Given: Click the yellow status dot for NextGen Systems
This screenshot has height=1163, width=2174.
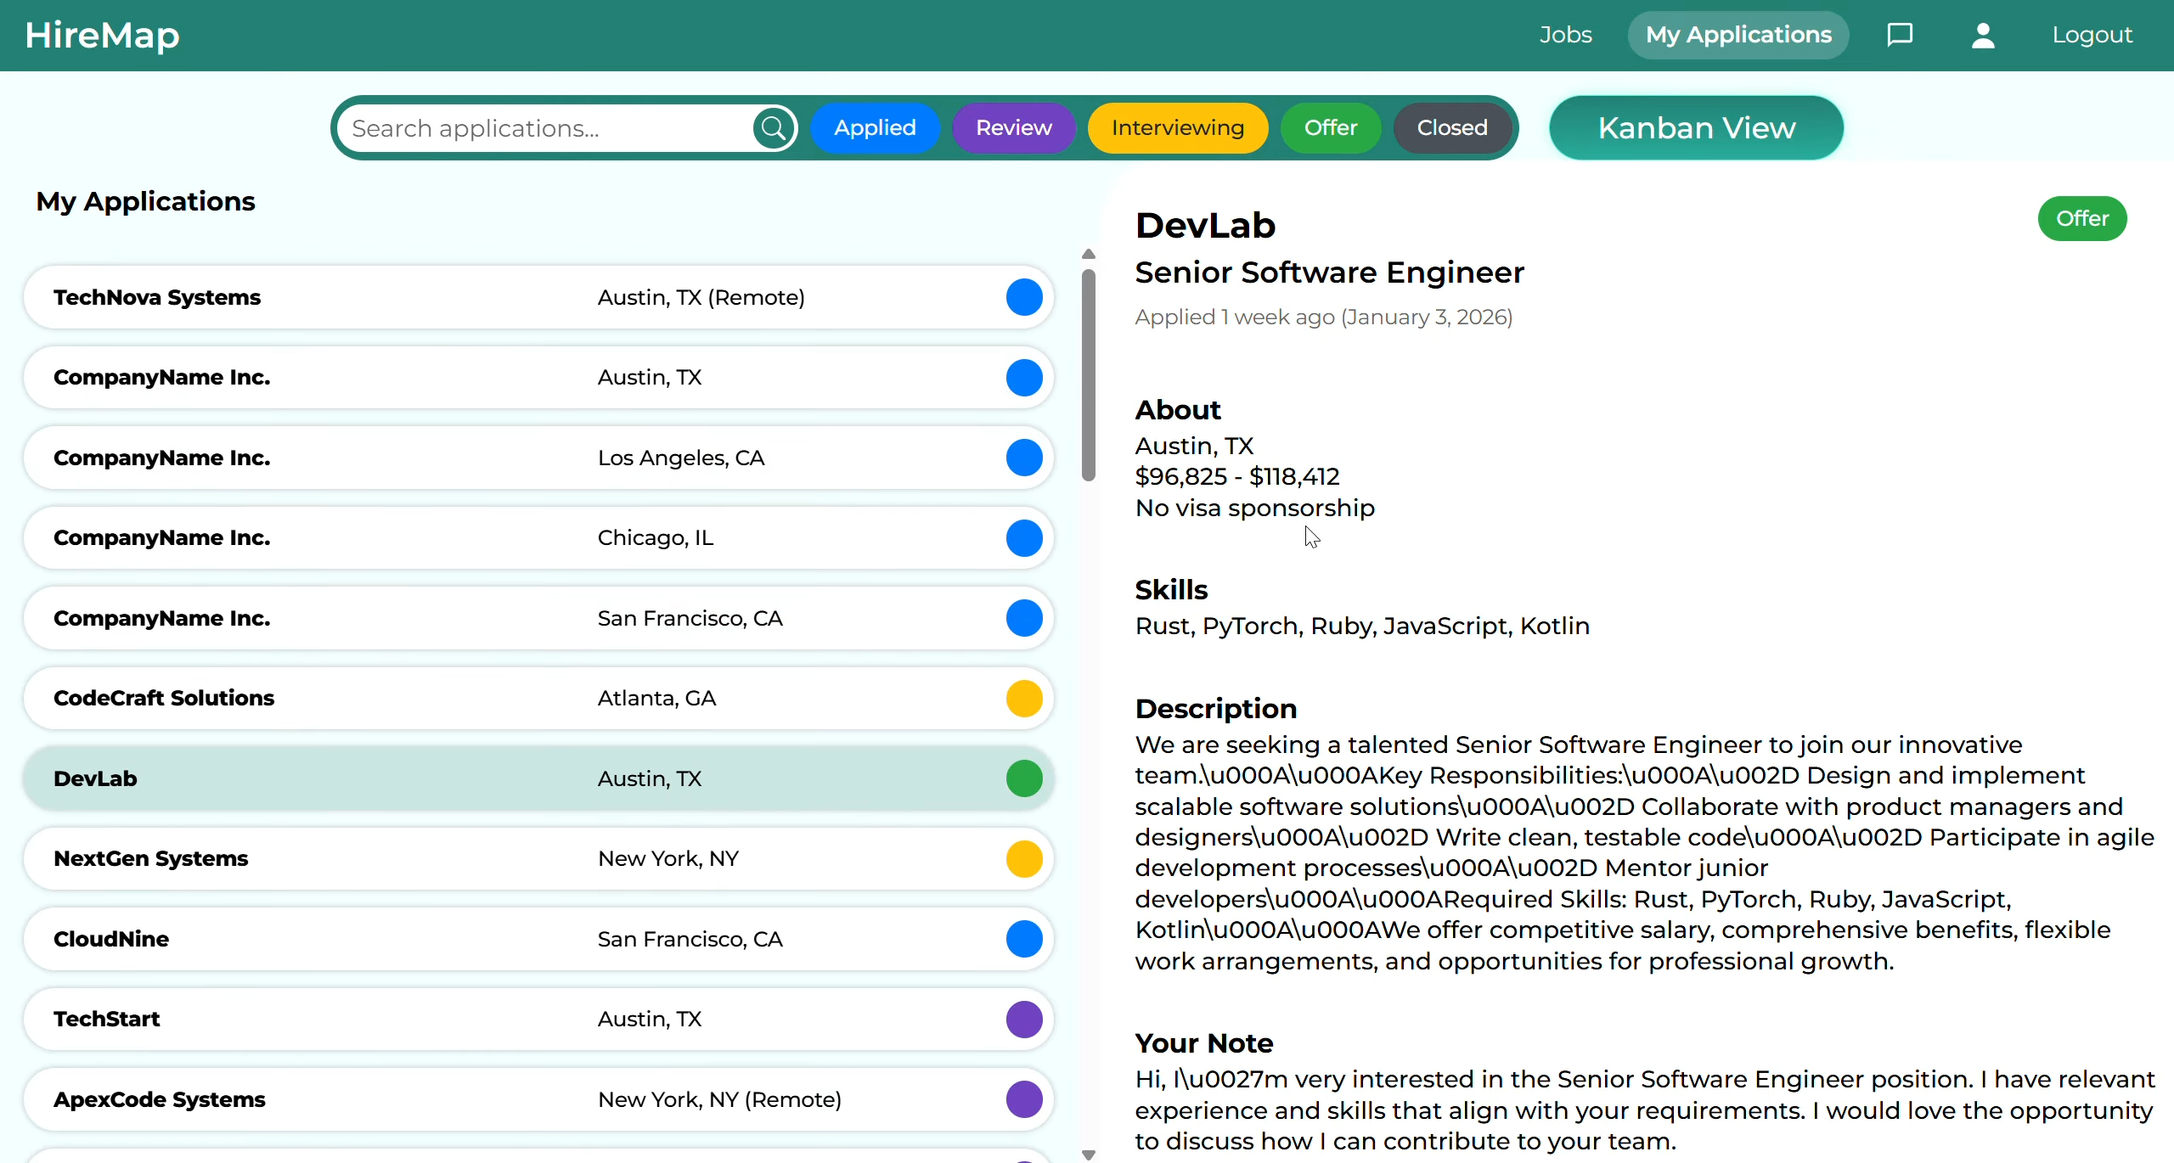Looking at the screenshot, I should click(x=1024, y=858).
